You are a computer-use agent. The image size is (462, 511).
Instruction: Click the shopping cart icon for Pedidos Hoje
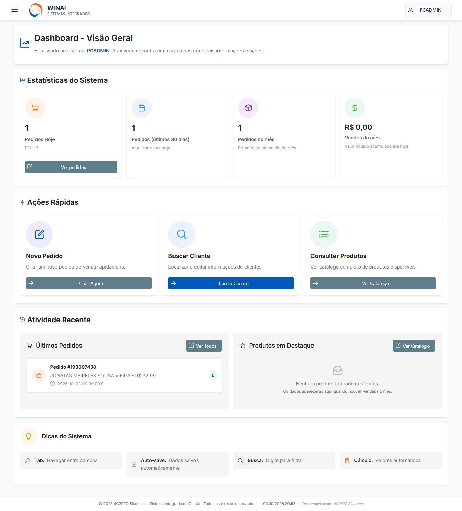pyautogui.click(x=35, y=108)
